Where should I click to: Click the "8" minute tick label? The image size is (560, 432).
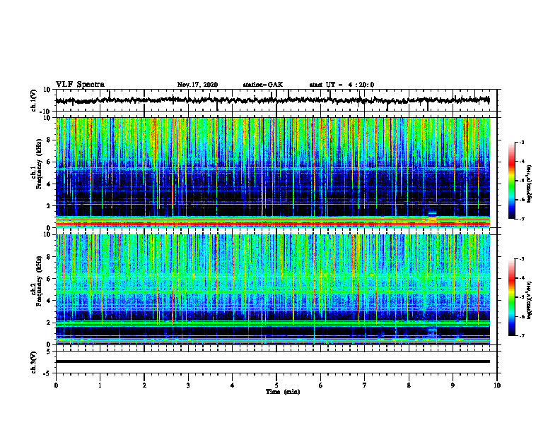pos(409,385)
